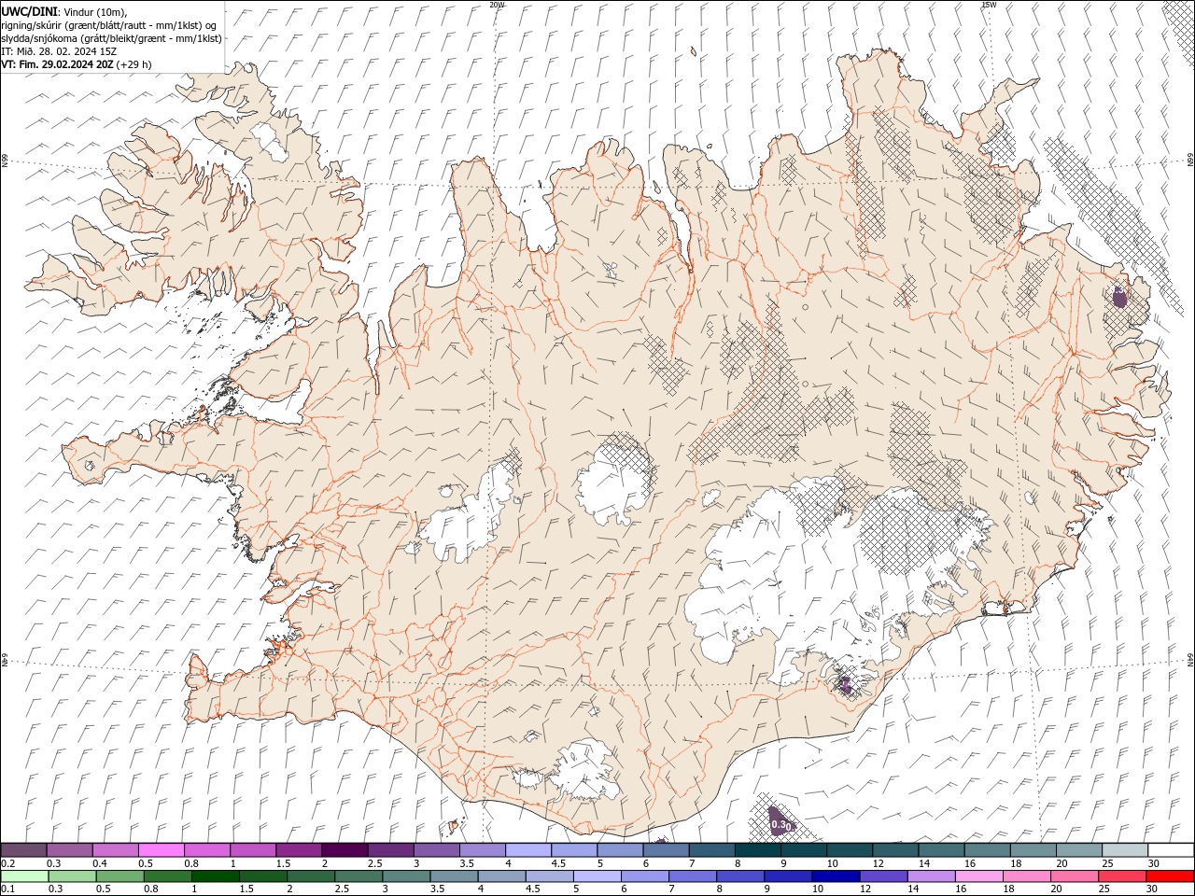Click the '15W' longitude label
Screen dimensions: 1195x896
click(x=988, y=5)
